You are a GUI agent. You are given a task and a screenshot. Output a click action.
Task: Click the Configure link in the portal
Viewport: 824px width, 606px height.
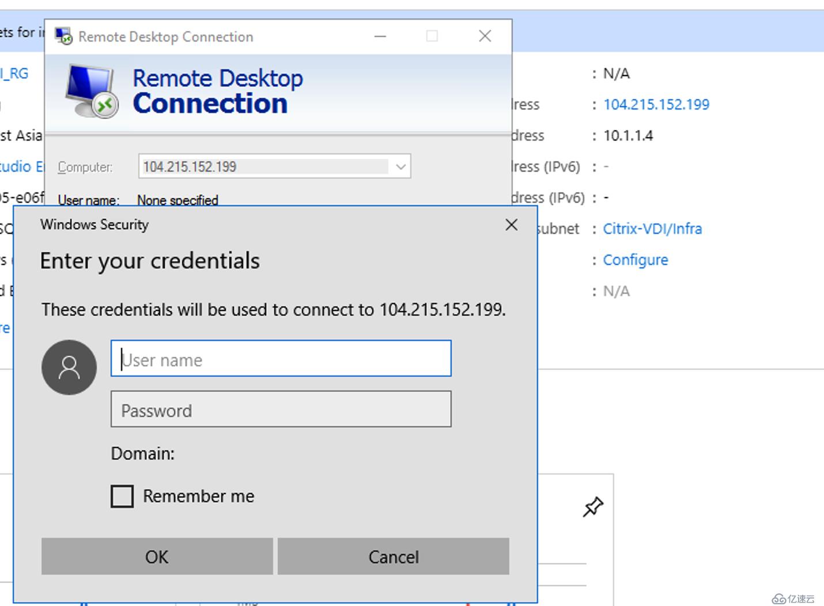click(636, 260)
